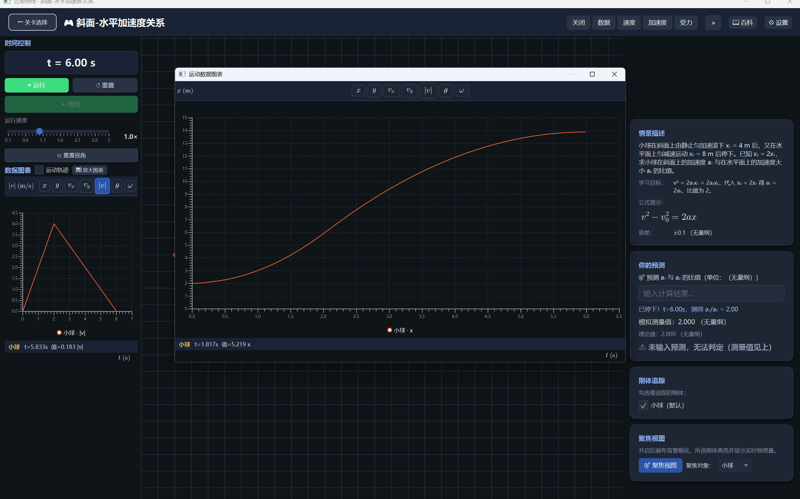Choose |v| variable in left data chart panel

click(x=103, y=186)
